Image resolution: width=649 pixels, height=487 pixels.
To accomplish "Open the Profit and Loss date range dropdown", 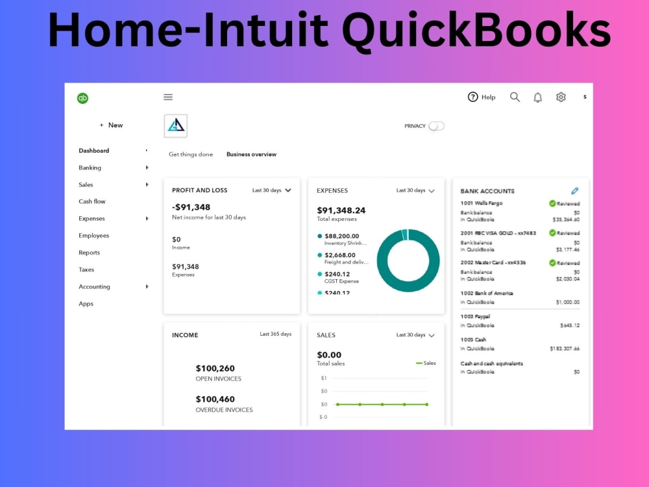I will click(271, 190).
